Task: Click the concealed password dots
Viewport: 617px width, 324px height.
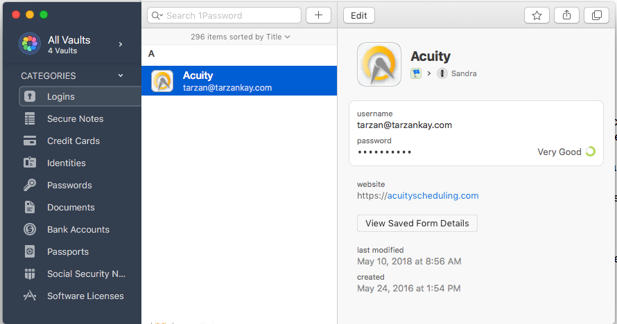Action: (x=384, y=152)
